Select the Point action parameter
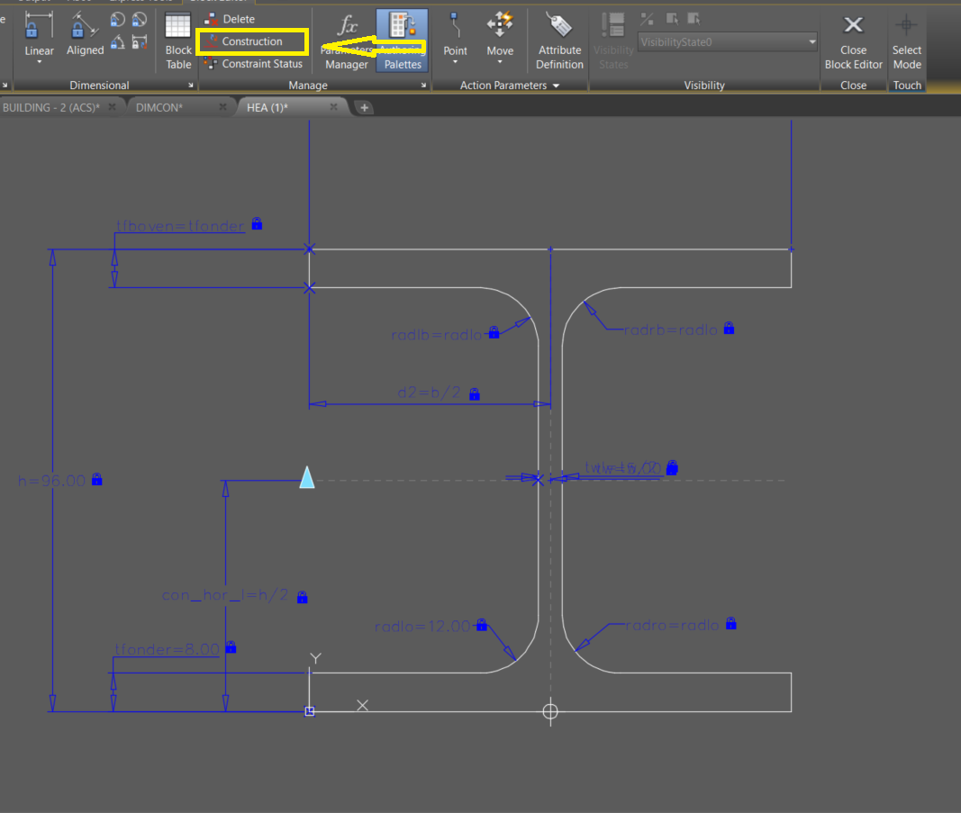 [455, 36]
